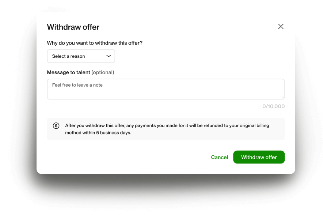The height and width of the screenshot is (215, 323).
Task: Click the refund notice text
Action: tap(167, 126)
